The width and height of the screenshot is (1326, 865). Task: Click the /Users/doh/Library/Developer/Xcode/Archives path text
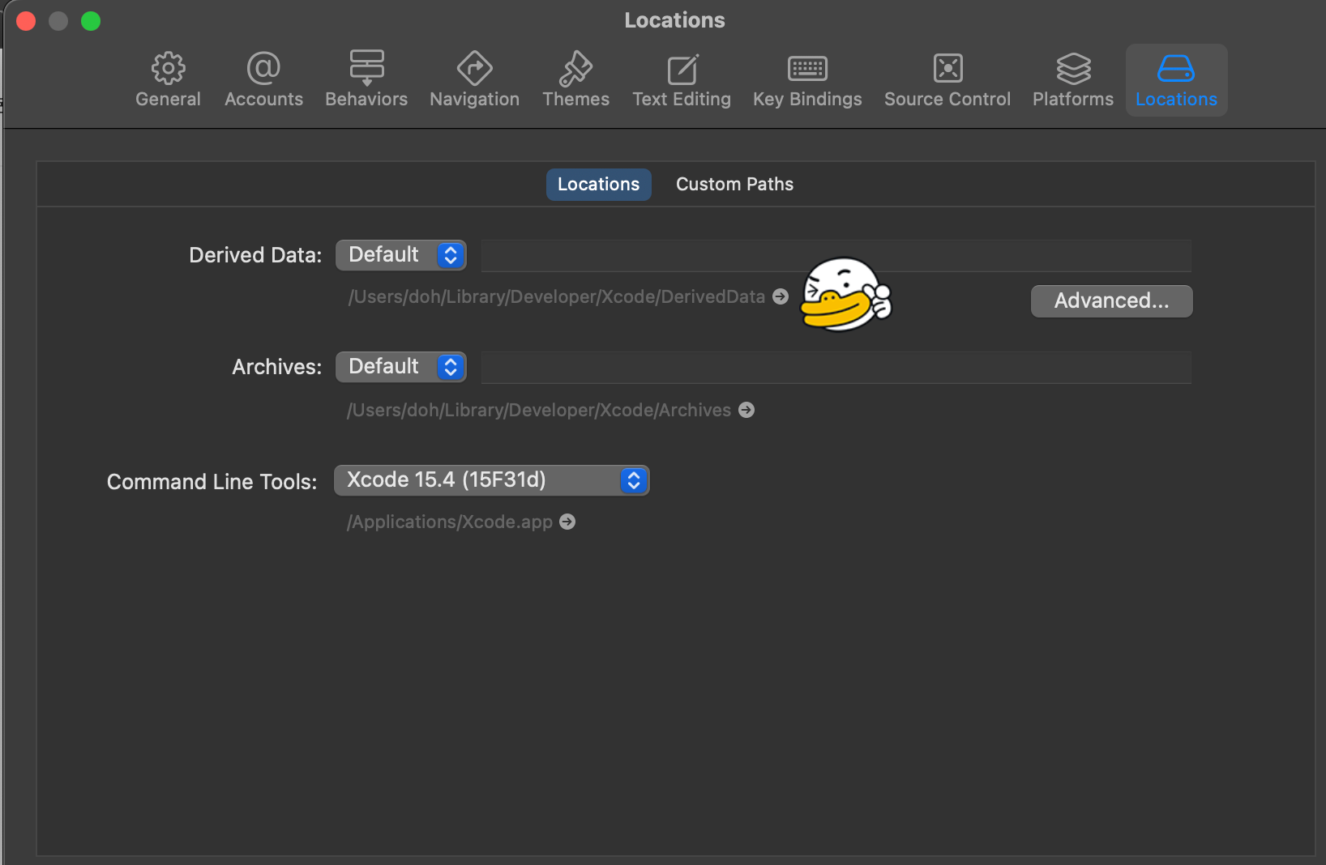(x=539, y=410)
